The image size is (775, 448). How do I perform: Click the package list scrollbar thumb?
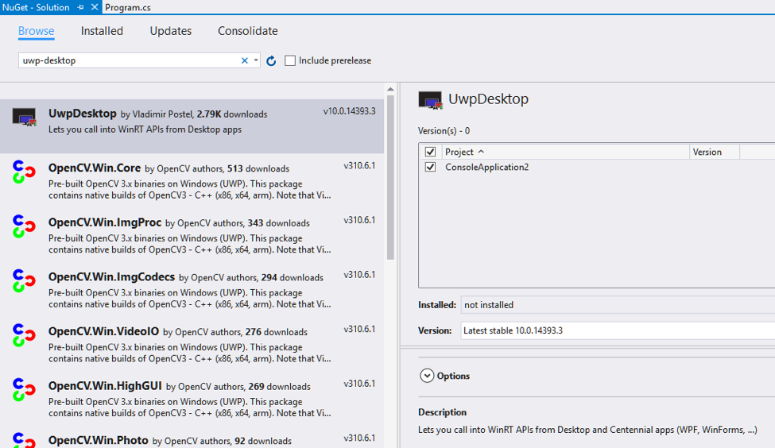click(390, 177)
